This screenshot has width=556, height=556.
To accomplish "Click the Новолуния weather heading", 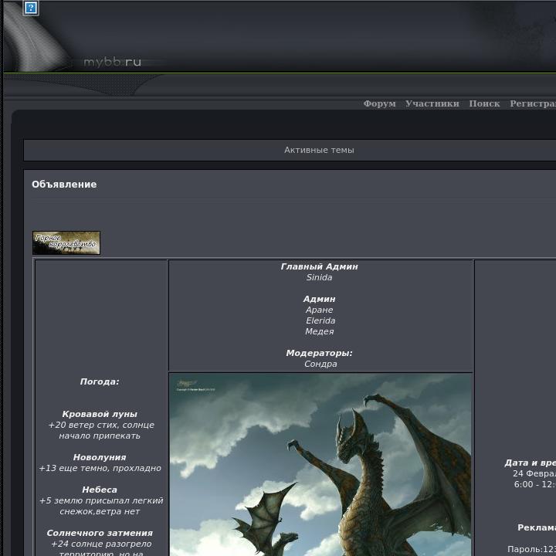I will click(100, 457).
